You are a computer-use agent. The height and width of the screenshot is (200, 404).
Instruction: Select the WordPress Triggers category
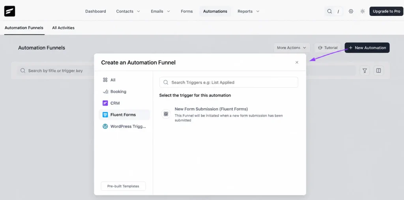click(124, 126)
